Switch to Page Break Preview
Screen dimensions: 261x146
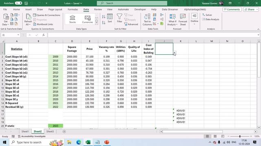(223, 136)
